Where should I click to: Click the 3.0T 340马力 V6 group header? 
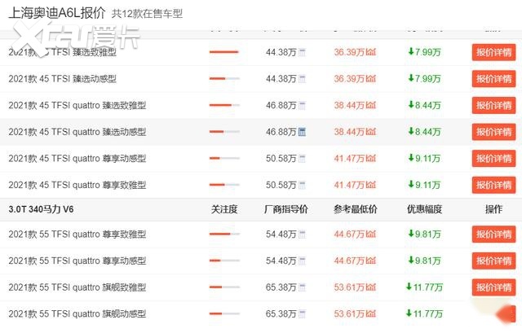(46, 209)
